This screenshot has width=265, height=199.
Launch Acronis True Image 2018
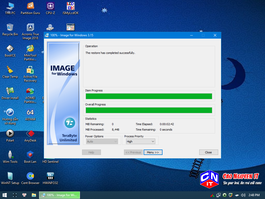coord(30,32)
